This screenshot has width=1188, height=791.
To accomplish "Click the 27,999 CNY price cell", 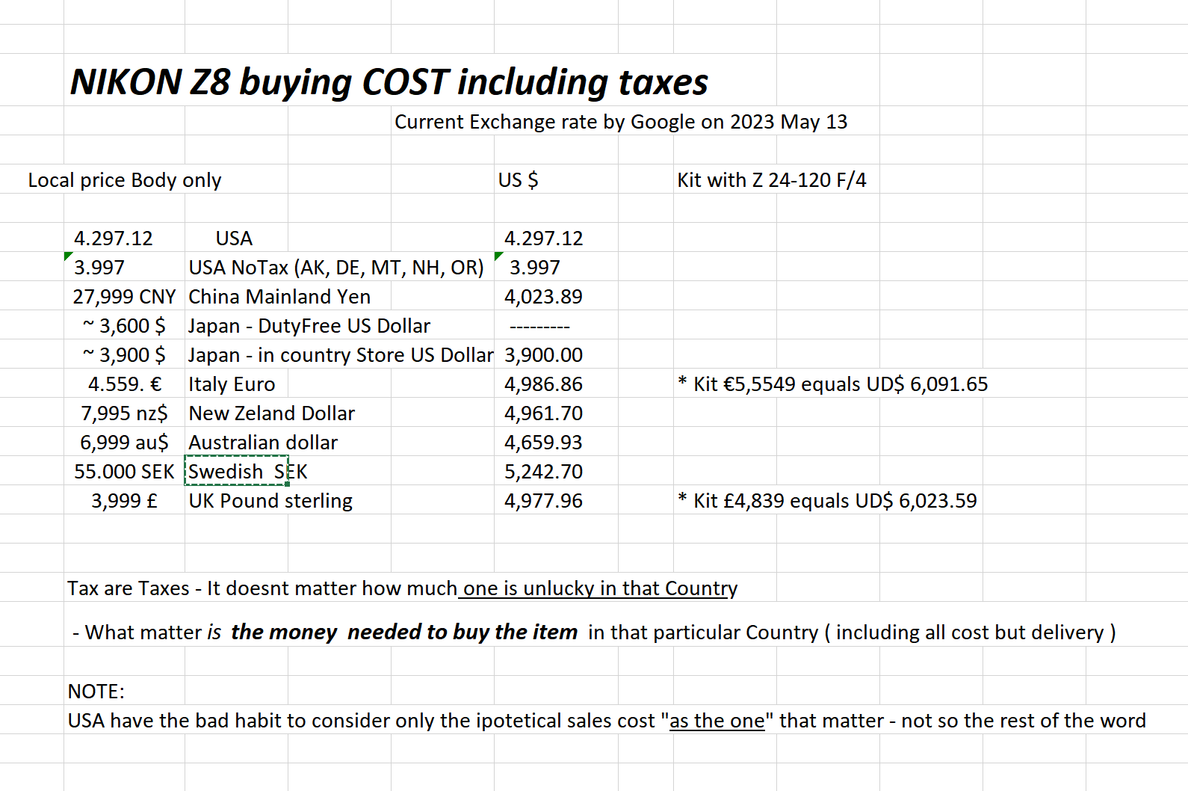I will (x=124, y=297).
